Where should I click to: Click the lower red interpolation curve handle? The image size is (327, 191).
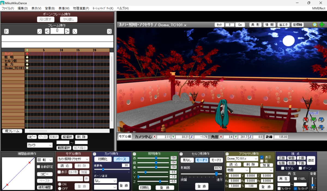[7, 185]
